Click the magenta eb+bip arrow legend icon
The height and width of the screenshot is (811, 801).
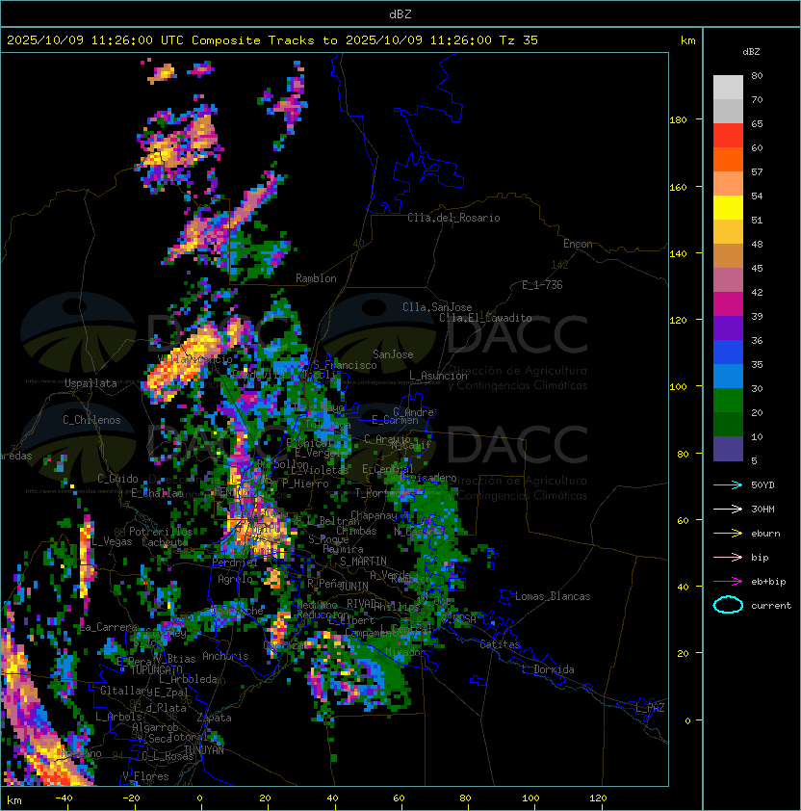[x=728, y=582]
